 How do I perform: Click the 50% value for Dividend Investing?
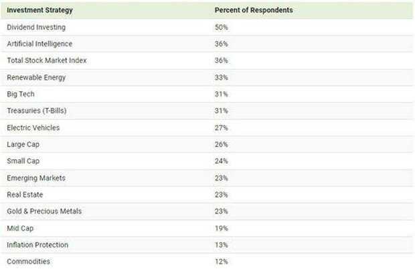[222, 28]
